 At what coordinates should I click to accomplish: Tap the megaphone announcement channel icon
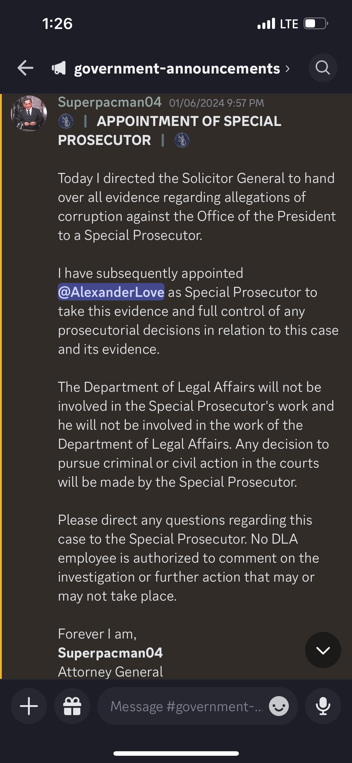(x=59, y=68)
